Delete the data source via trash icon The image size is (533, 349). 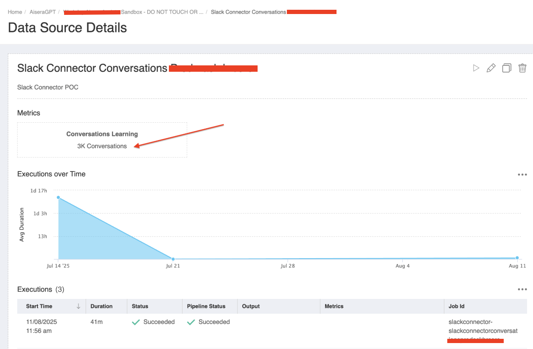click(x=522, y=68)
